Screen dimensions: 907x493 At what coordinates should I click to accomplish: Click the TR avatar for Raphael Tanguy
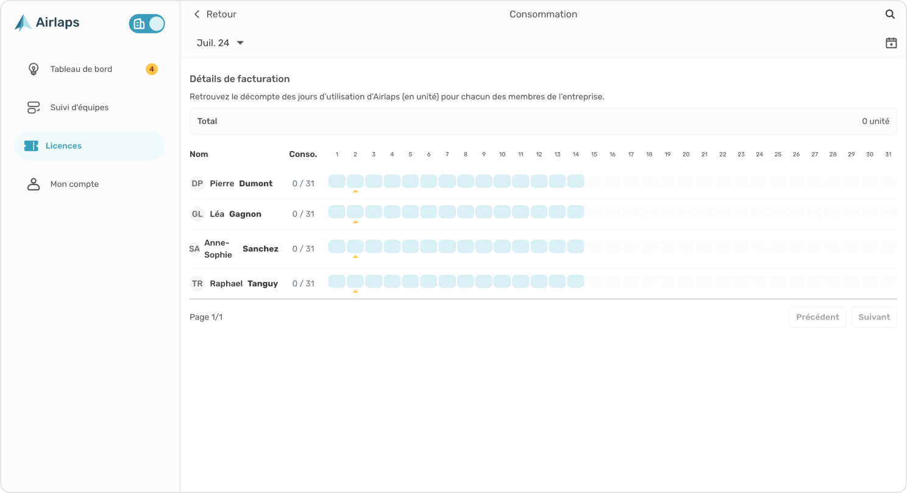pyautogui.click(x=197, y=284)
